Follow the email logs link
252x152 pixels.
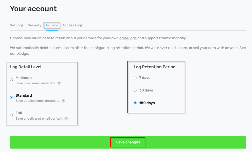[128, 38]
